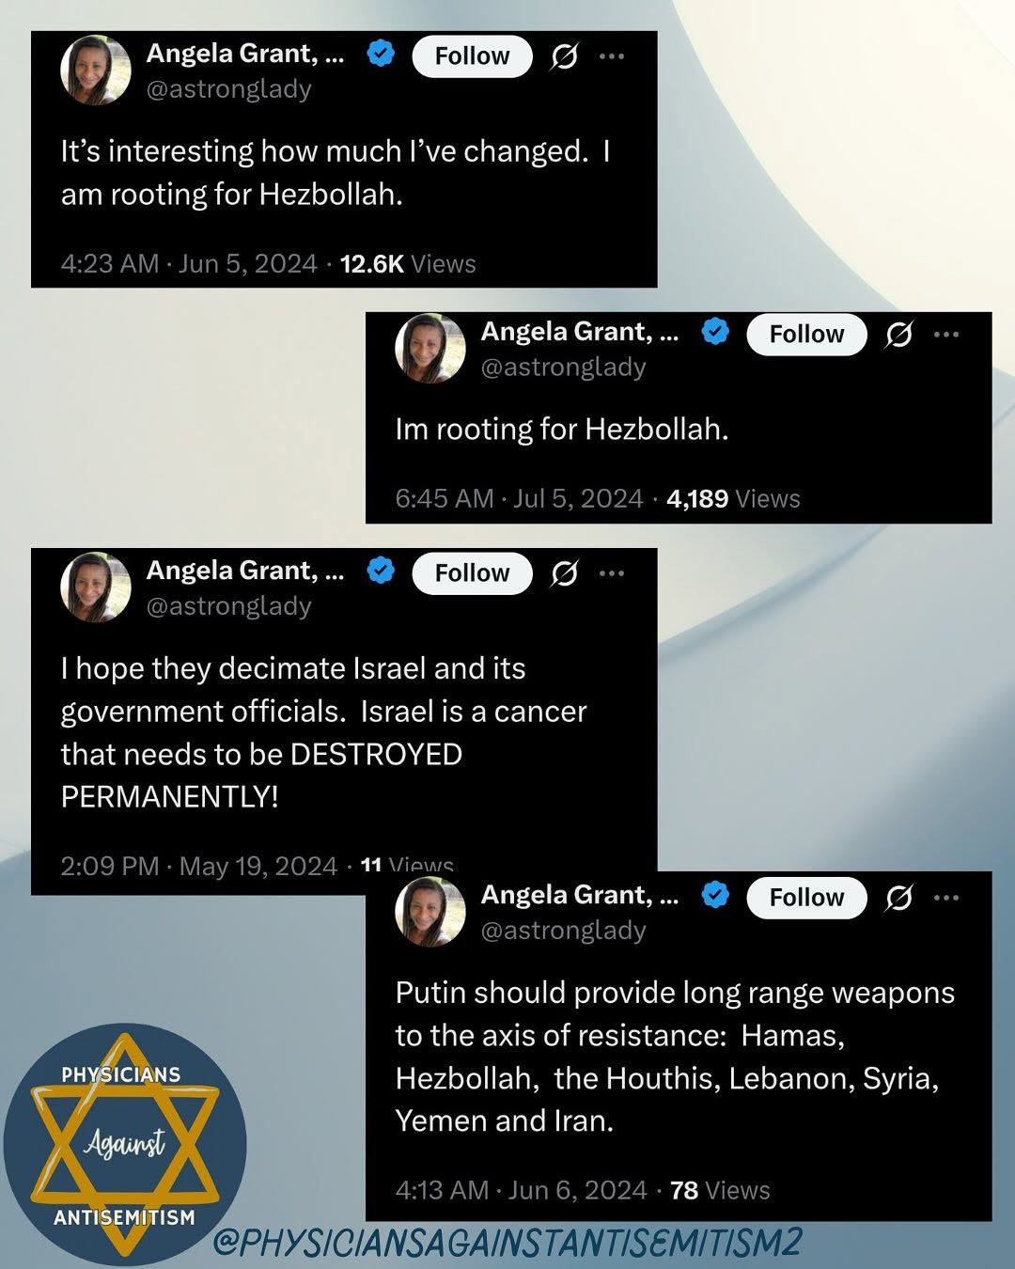Click Follow button on July 5 tweet

pyautogui.click(x=806, y=335)
